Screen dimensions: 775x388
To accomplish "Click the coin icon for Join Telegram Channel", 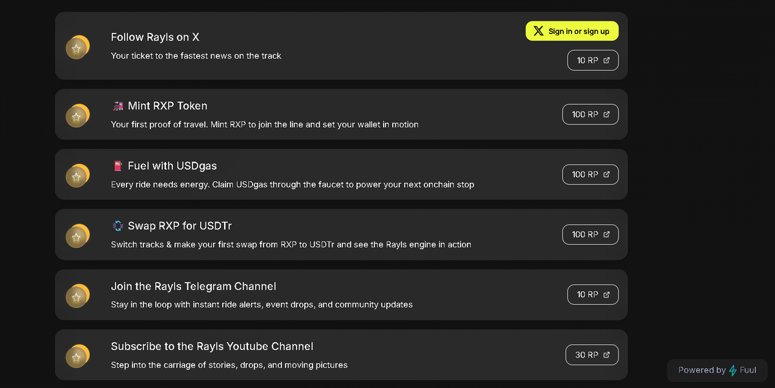I will (x=77, y=295).
